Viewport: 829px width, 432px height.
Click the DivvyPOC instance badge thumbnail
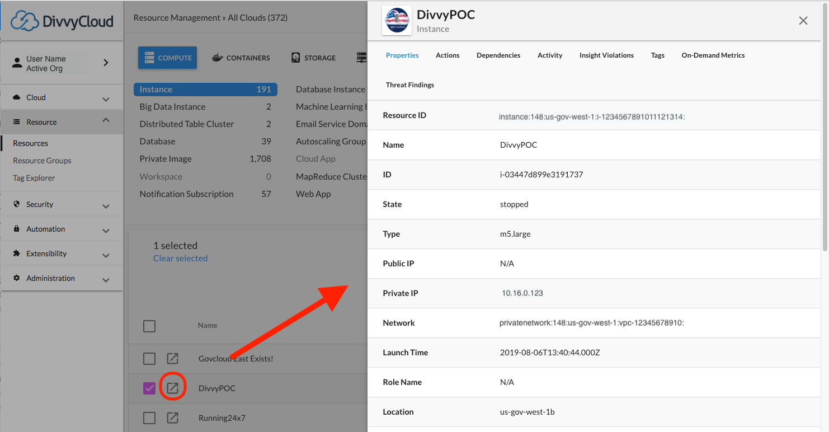(x=397, y=21)
